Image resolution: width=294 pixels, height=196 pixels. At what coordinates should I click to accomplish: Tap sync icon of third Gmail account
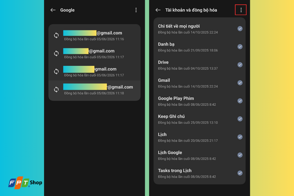click(x=56, y=71)
